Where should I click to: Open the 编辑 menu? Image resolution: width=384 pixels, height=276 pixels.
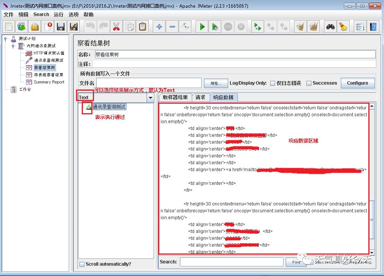click(x=24, y=14)
